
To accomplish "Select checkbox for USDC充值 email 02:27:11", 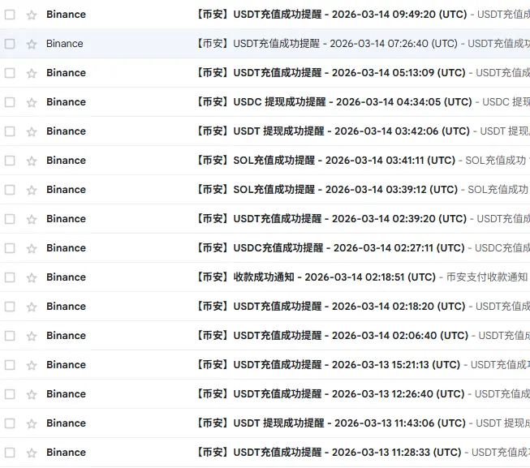I will pyautogui.click(x=10, y=248).
